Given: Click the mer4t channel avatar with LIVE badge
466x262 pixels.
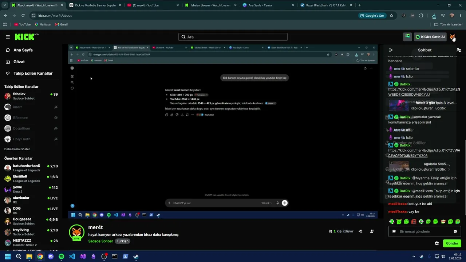Looking at the screenshot, I should tap(76, 233).
